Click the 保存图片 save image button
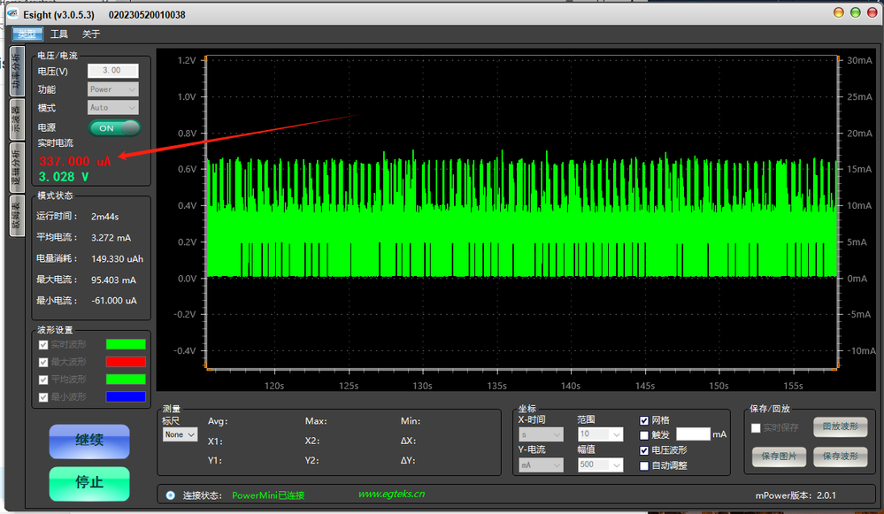The height and width of the screenshot is (514, 884). click(779, 456)
